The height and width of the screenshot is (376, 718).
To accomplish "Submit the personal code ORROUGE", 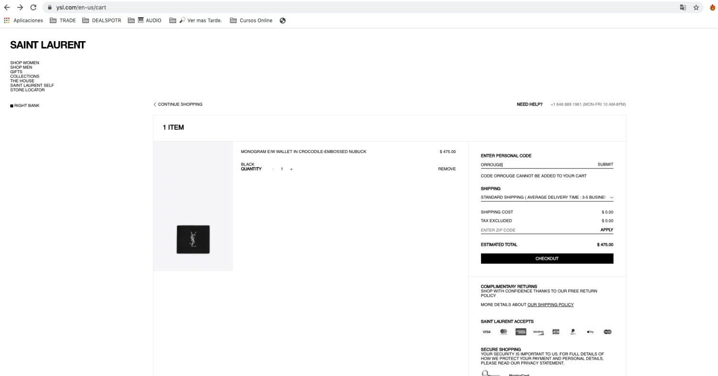I will (x=606, y=165).
